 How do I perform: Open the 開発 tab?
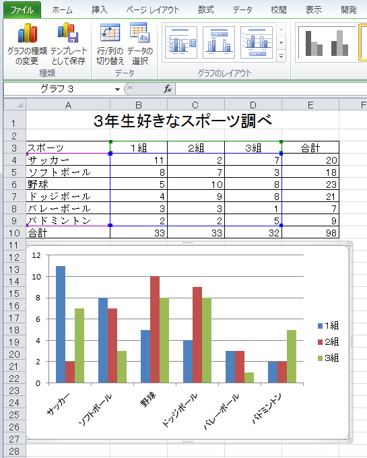[x=349, y=10]
